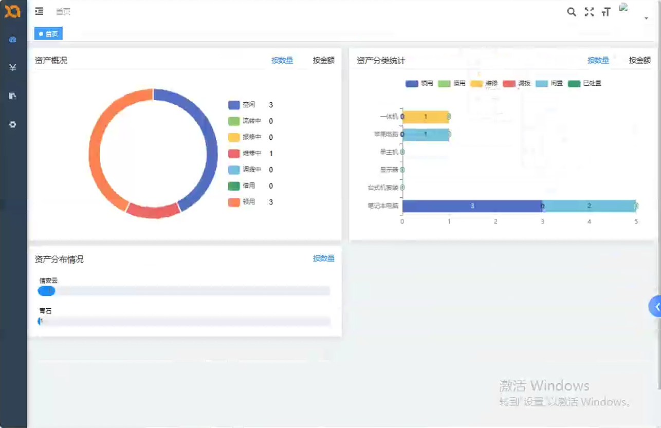Hide the 调拨 series in the bar chart legend
The height and width of the screenshot is (428, 661).
(517, 83)
